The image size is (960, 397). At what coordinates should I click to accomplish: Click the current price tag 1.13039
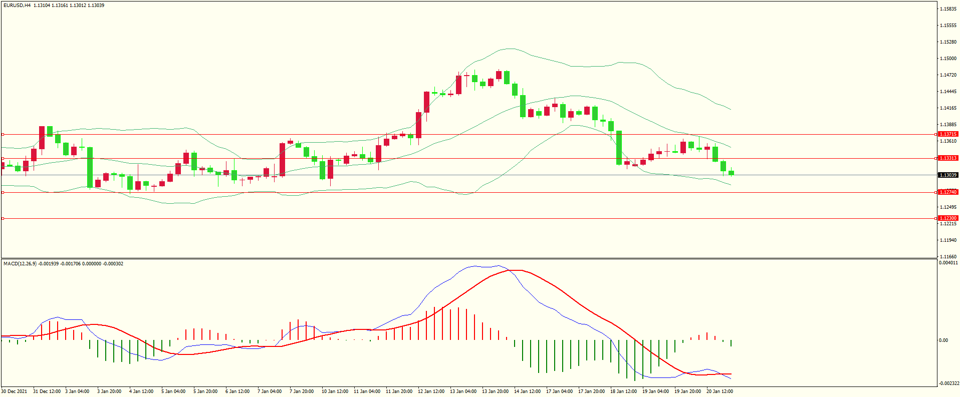click(948, 175)
